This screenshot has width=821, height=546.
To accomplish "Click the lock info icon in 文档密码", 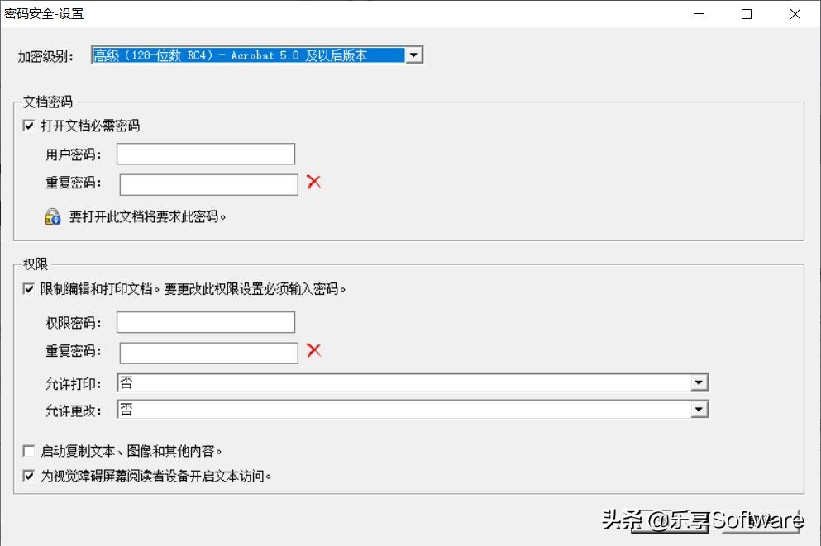I will (x=52, y=216).
